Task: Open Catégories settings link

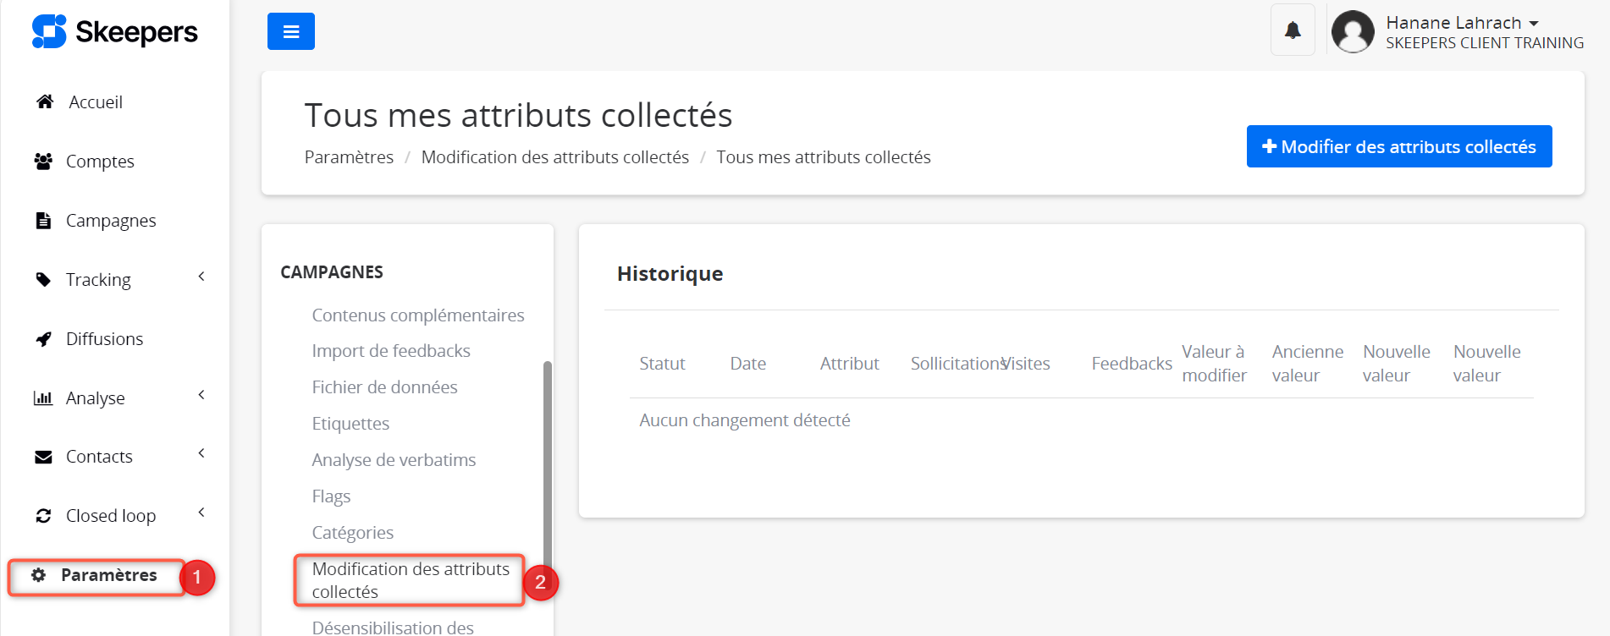Action: (352, 533)
